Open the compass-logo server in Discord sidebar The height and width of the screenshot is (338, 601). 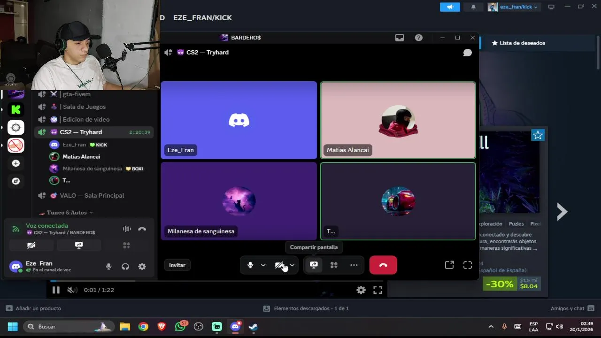coord(15,128)
